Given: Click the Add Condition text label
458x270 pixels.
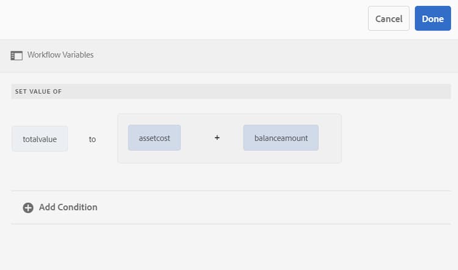Looking at the screenshot, I should 68,207.
